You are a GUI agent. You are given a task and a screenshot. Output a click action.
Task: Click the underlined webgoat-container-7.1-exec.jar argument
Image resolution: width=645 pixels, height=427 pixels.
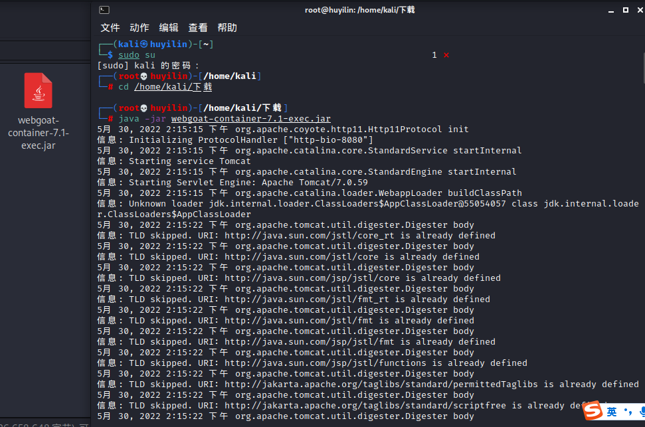click(x=251, y=118)
